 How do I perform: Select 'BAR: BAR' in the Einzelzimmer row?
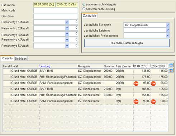[x=46, y=89]
